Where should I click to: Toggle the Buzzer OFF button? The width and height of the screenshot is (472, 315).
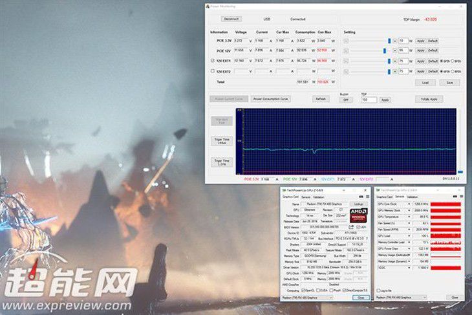[346, 100]
